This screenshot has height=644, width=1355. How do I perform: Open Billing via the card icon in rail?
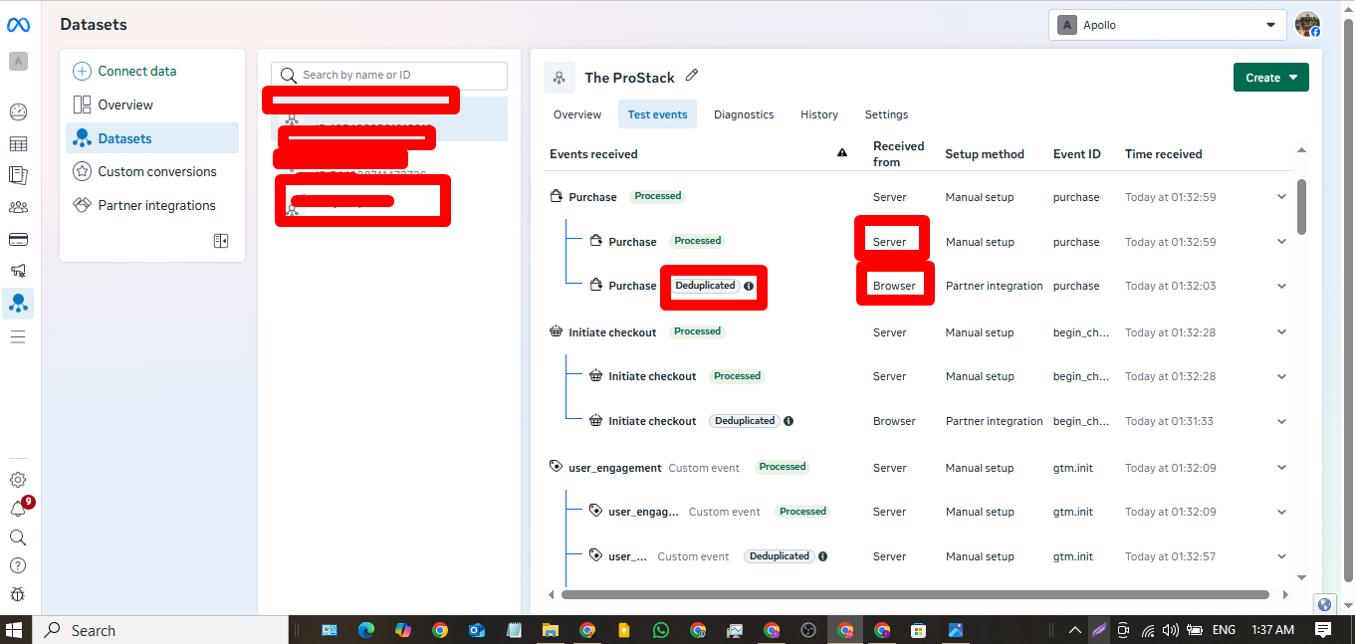click(x=18, y=239)
